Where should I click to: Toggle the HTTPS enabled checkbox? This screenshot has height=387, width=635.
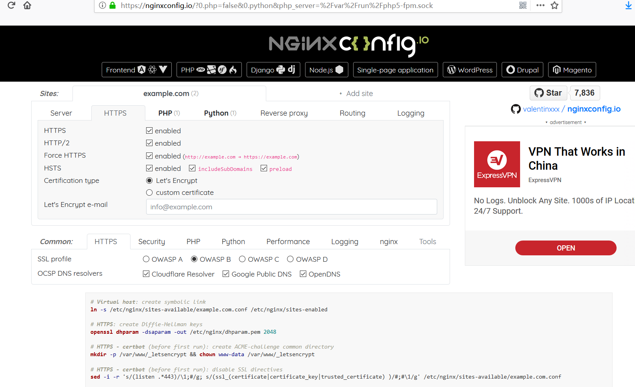(149, 130)
